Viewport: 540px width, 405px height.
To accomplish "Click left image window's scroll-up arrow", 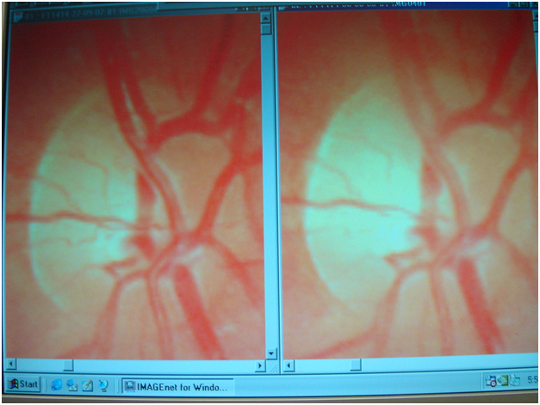I will click(x=267, y=16).
